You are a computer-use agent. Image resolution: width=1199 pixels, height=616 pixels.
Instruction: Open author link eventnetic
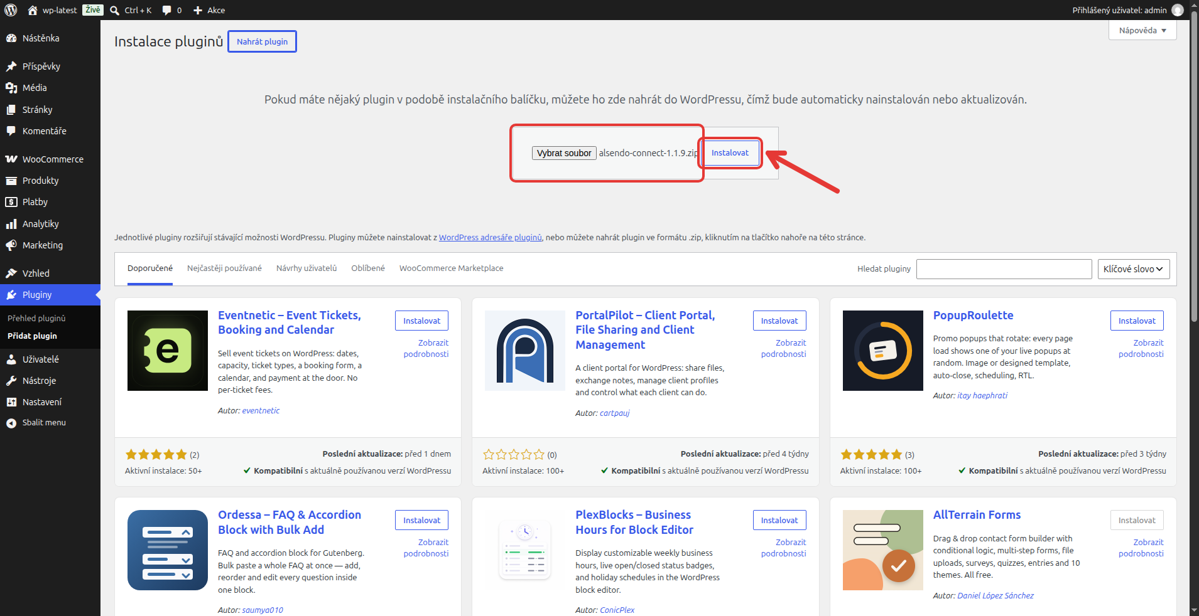point(261,411)
